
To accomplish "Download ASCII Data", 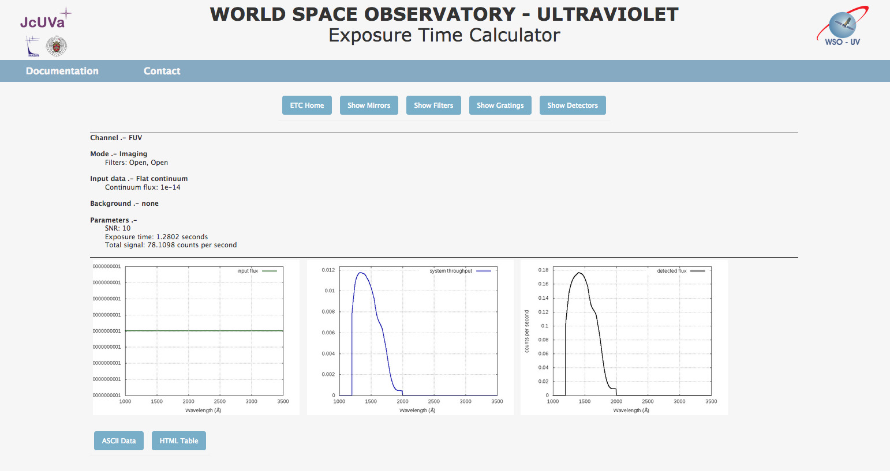I will [119, 441].
